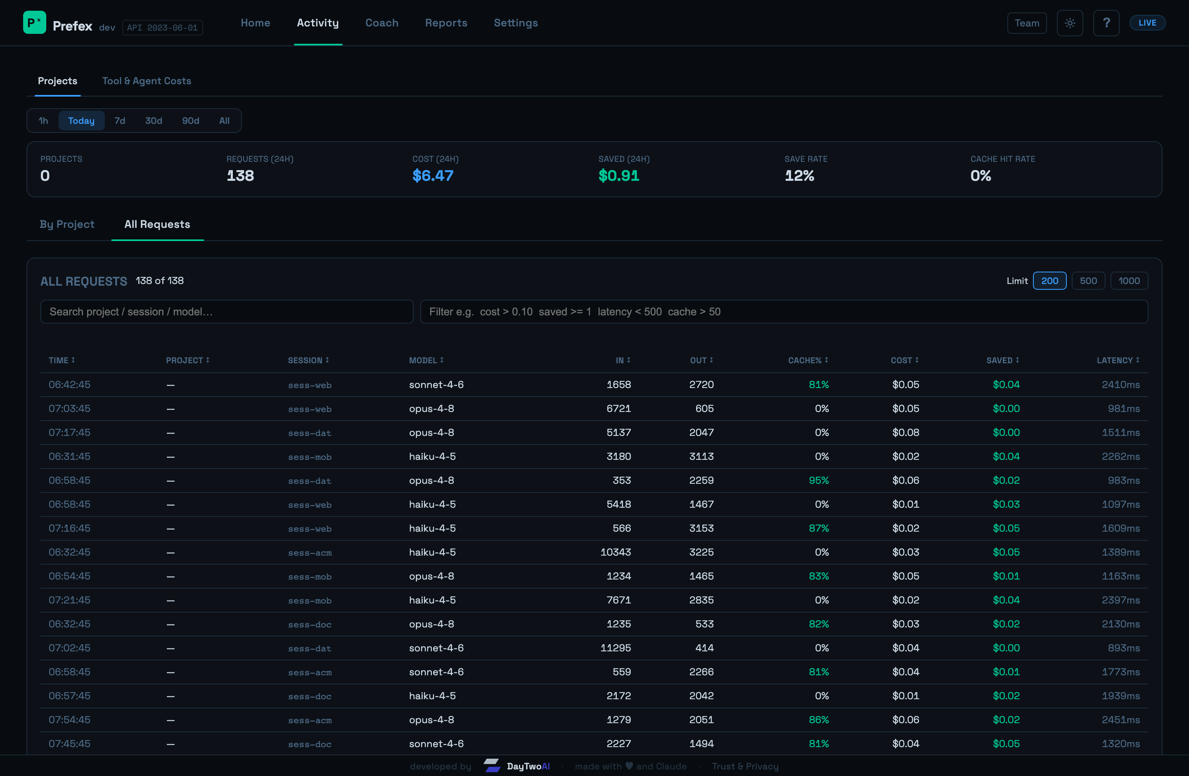Viewport: 1189px width, 776px height.
Task: Focus the search project/session/model field
Action: (x=227, y=312)
